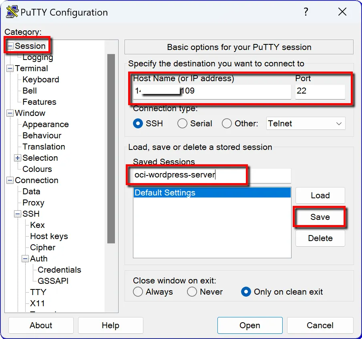Collapse the Session tree node
The width and height of the screenshot is (362, 339).
point(10,46)
